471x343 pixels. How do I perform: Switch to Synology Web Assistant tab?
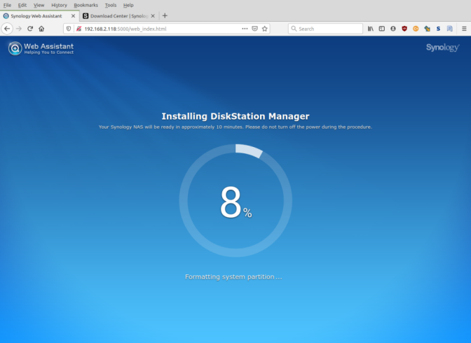tap(40, 16)
